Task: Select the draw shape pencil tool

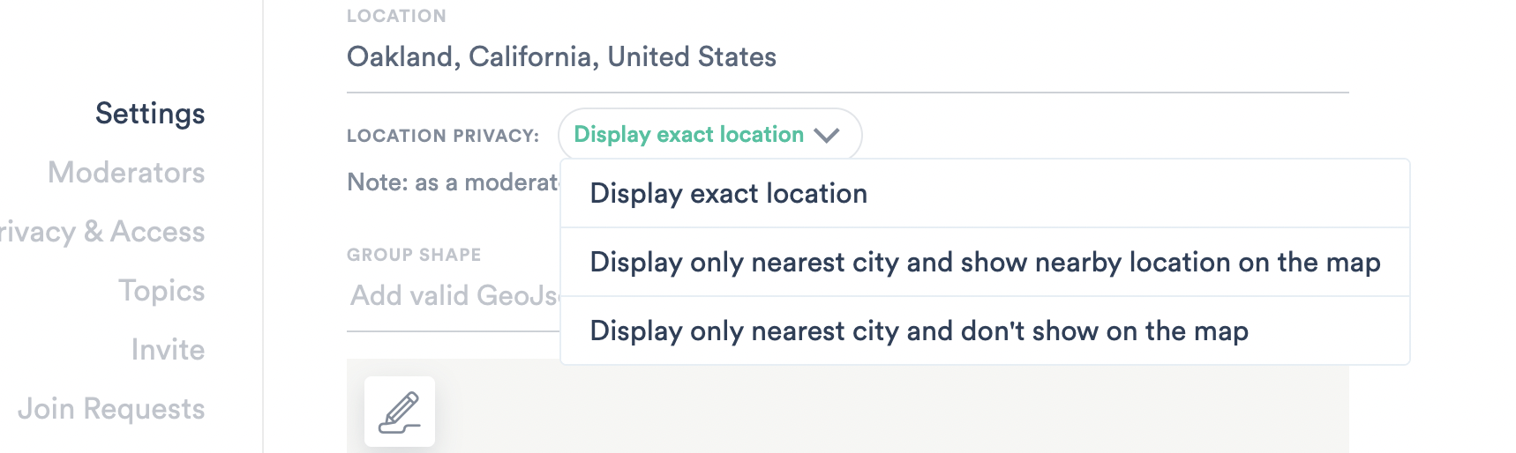Action: coord(400,412)
